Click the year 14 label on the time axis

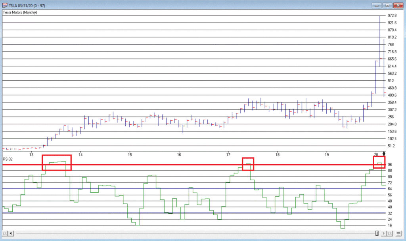[80, 155]
